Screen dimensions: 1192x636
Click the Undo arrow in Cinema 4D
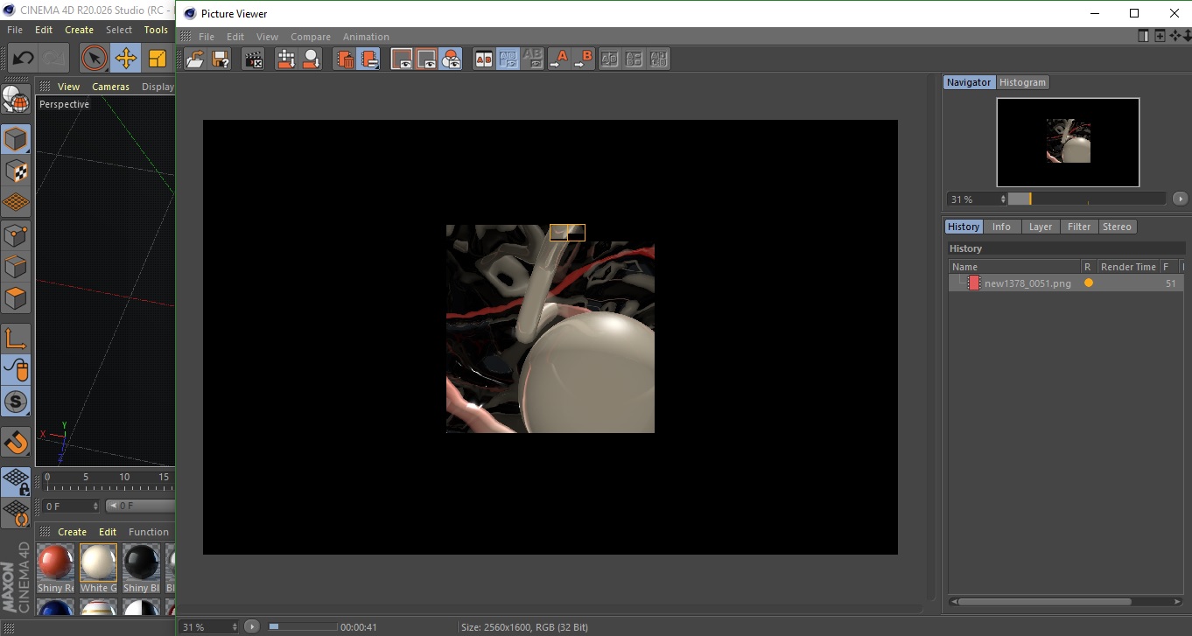pyautogui.click(x=23, y=59)
